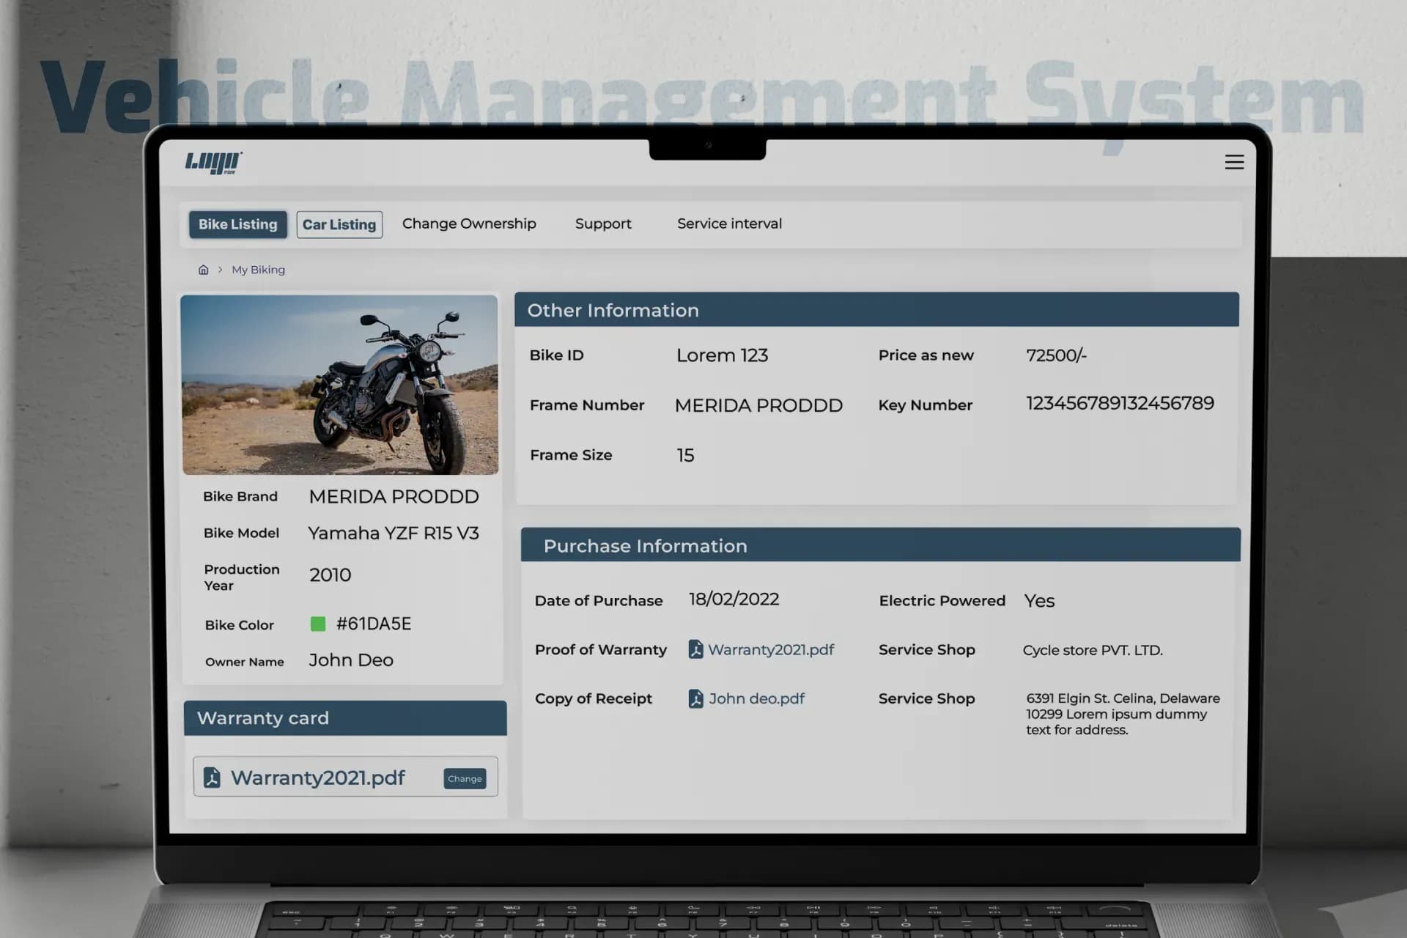Click PDF icon in Warranty card file box
The height and width of the screenshot is (938, 1407).
(212, 778)
